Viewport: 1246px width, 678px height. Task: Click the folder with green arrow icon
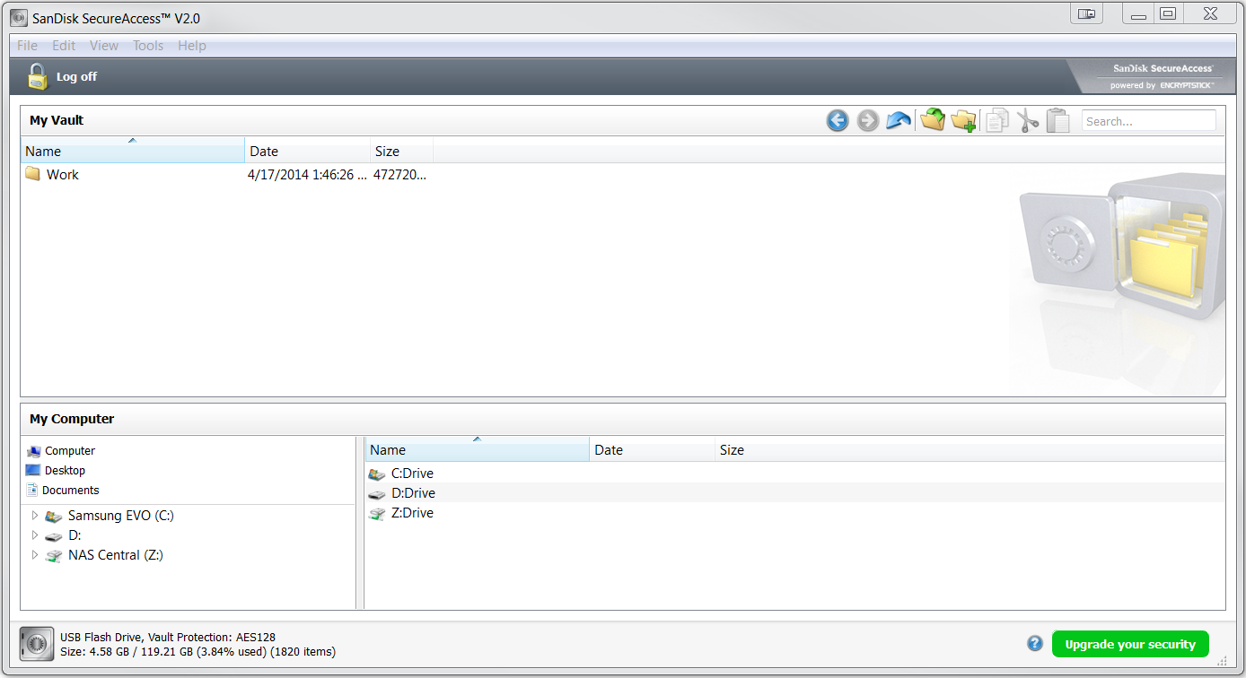pos(933,120)
